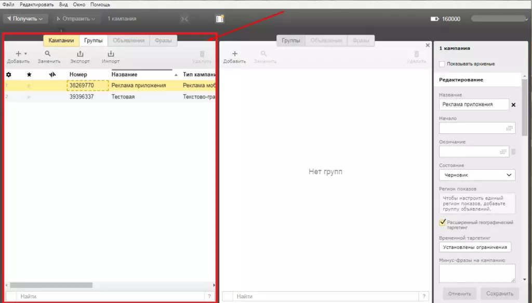Click the battery points icon near 160000

(435, 19)
